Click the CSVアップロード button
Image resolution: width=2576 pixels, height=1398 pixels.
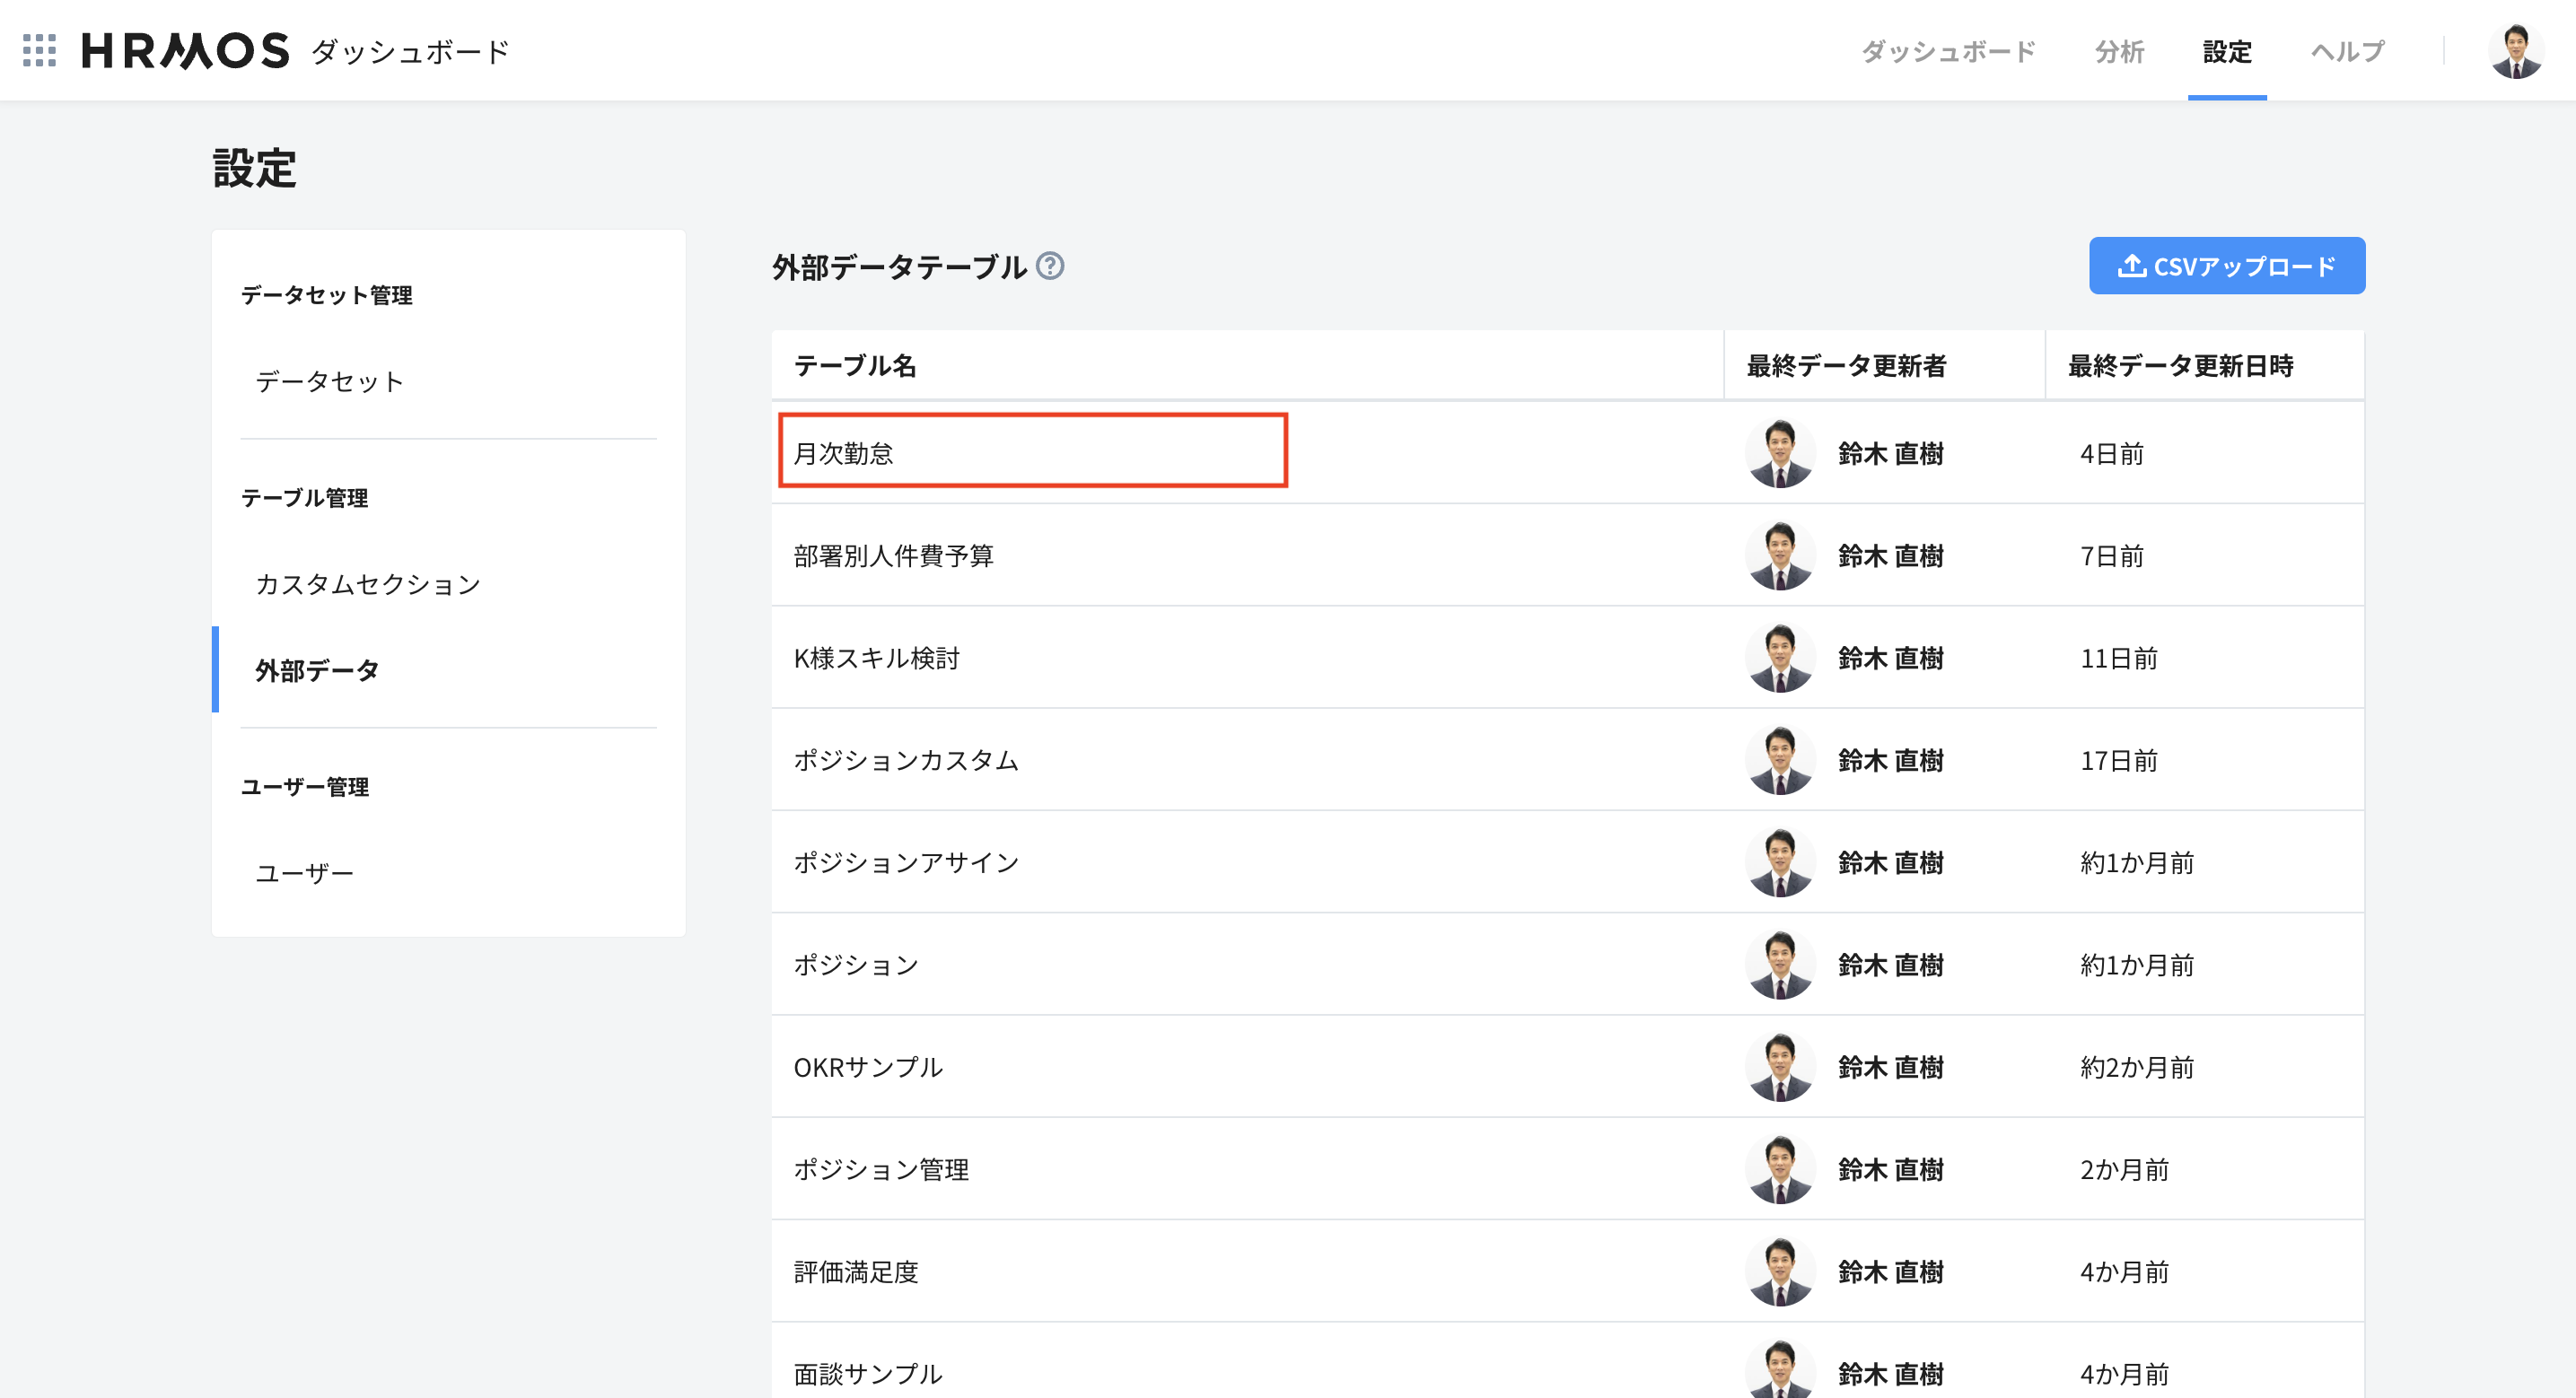tap(2226, 266)
